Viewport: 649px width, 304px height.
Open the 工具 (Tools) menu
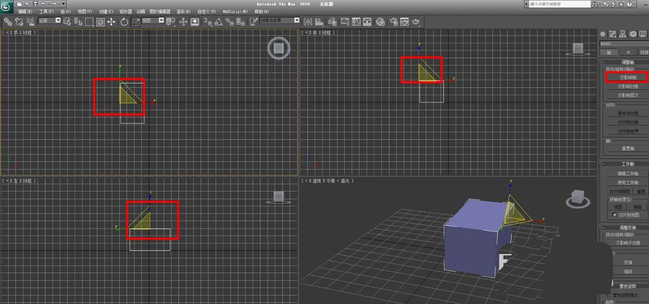pos(46,12)
